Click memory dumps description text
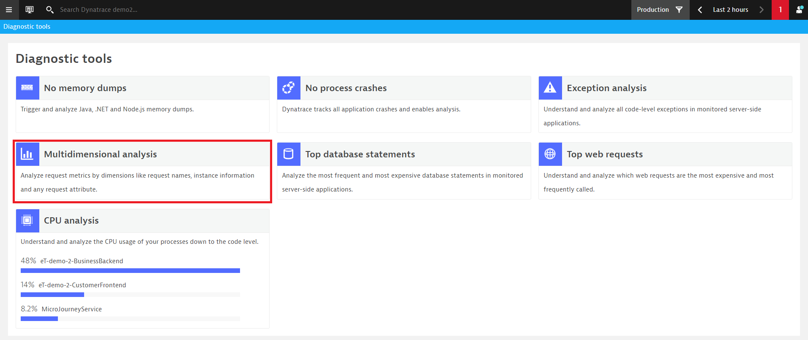This screenshot has height=340, width=808. click(107, 109)
